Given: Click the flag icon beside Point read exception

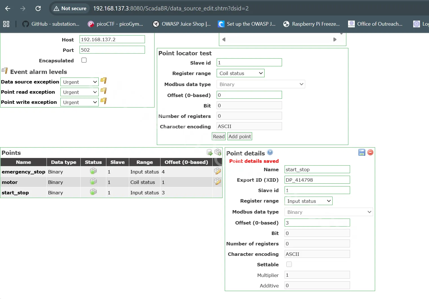Looking at the screenshot, I should [104, 91].
